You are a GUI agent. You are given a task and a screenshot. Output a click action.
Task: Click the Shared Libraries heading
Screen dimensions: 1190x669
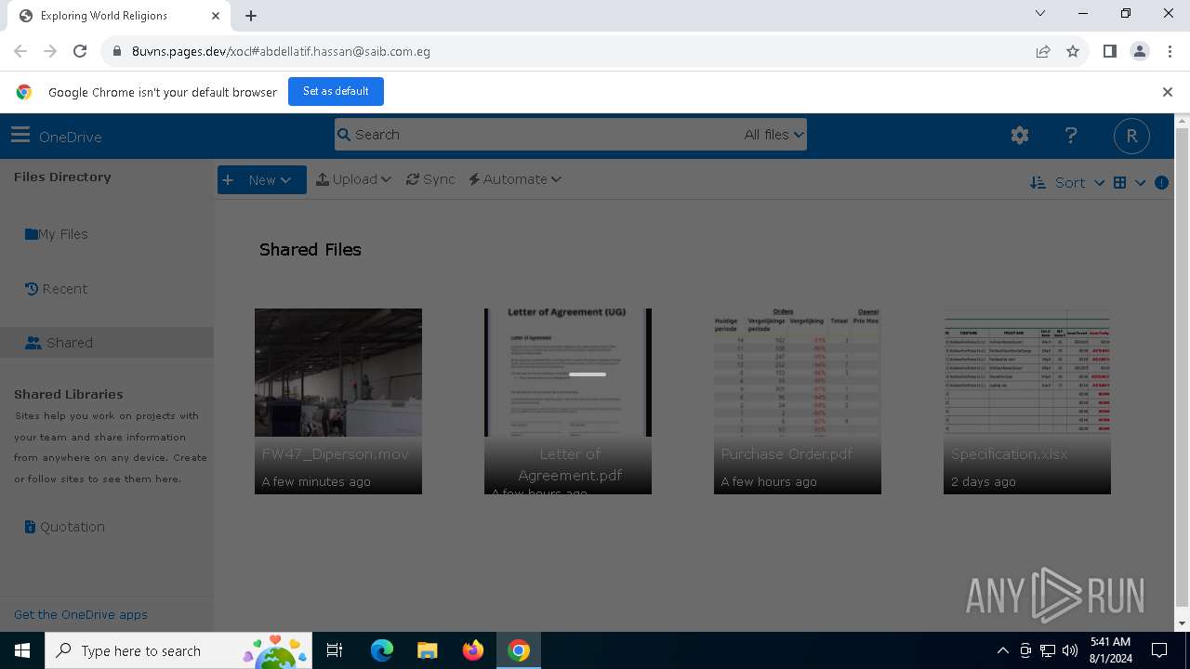[x=68, y=394]
